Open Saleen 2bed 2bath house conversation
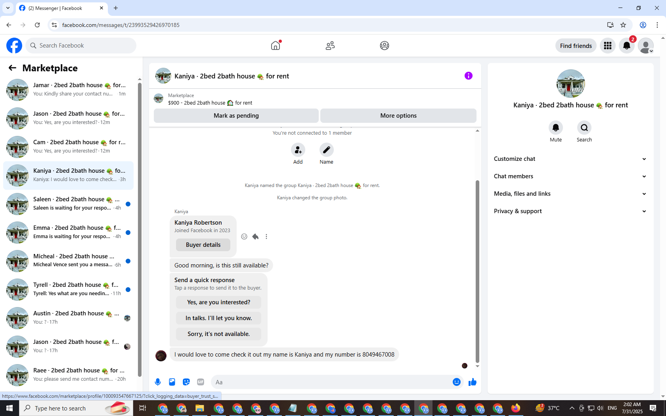 point(68,204)
